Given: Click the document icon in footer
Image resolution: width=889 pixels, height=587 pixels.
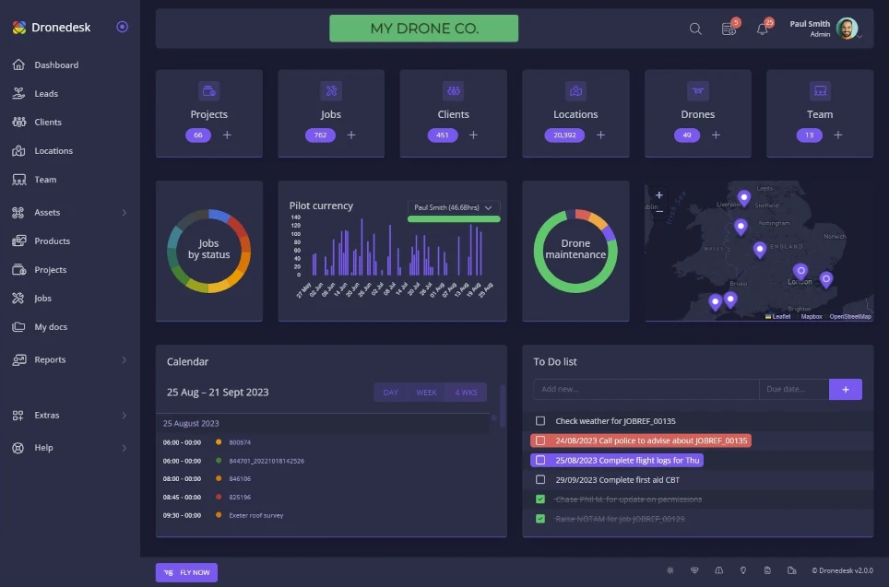Looking at the screenshot, I should pos(767,570).
